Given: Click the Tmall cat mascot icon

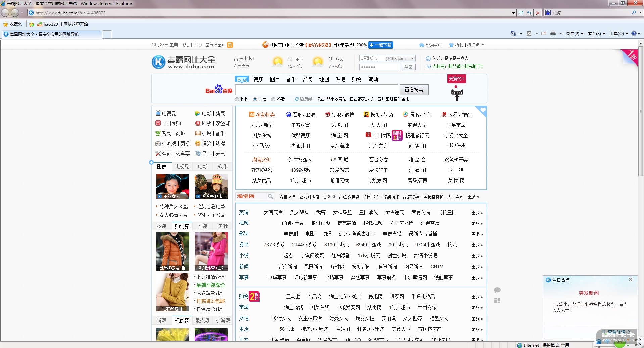Looking at the screenshot, I should (457, 94).
